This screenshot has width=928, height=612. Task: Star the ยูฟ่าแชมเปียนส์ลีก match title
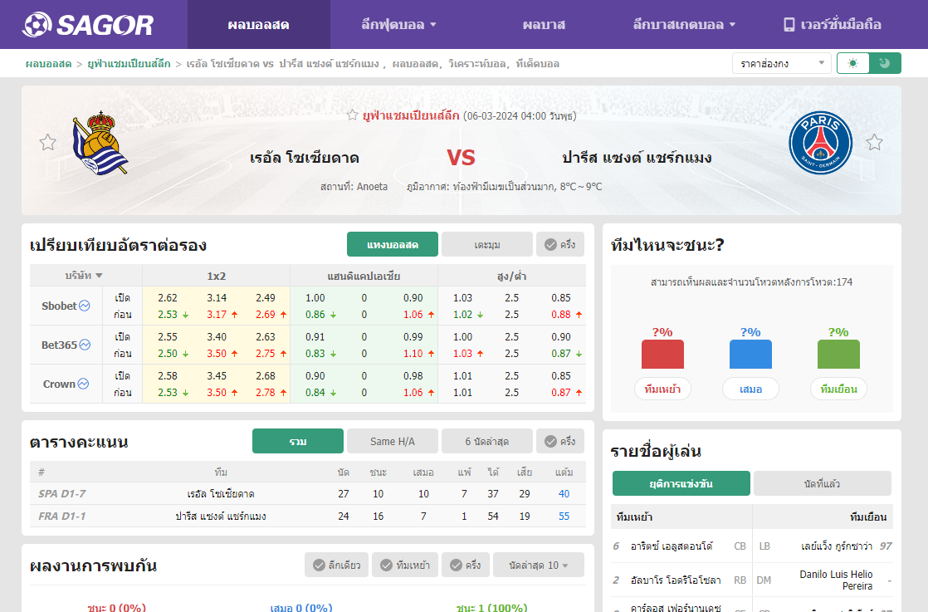pyautogui.click(x=353, y=115)
